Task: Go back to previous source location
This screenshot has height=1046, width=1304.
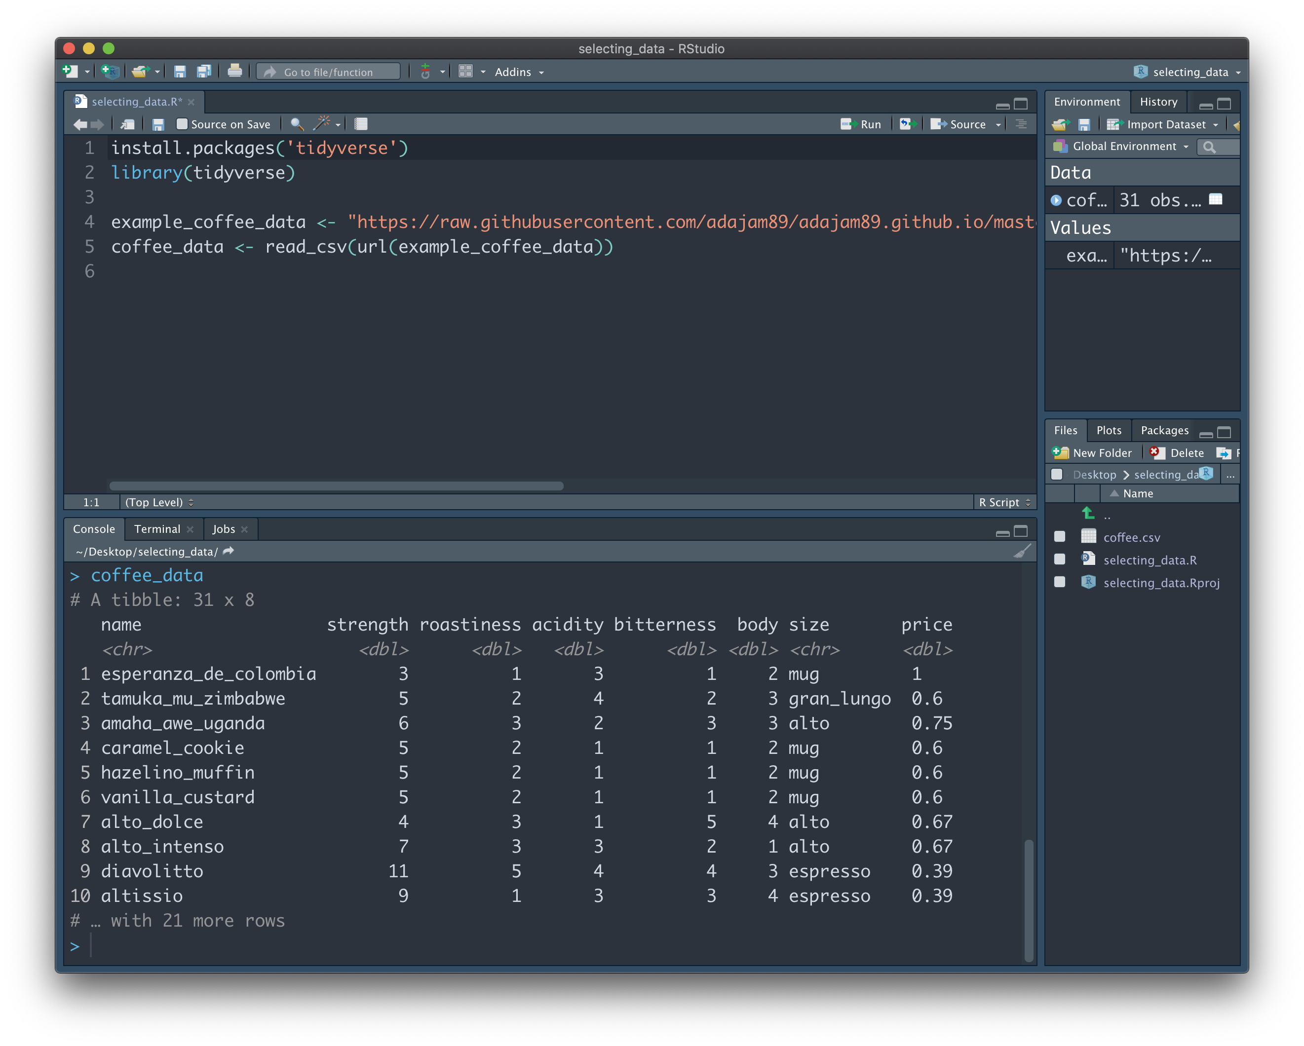Action: point(80,124)
